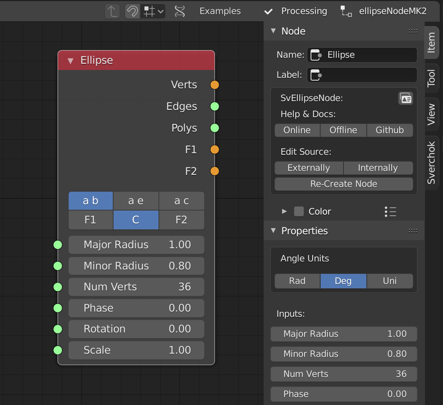443x405 pixels.
Task: Open the snap grid type dropdown
Action: pos(154,11)
